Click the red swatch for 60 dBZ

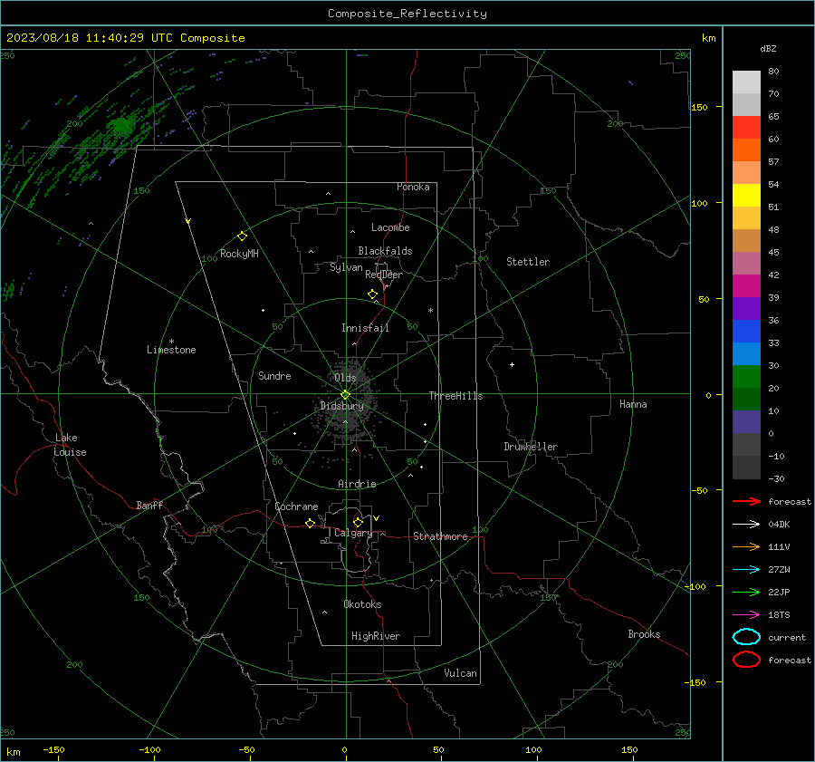tap(746, 127)
